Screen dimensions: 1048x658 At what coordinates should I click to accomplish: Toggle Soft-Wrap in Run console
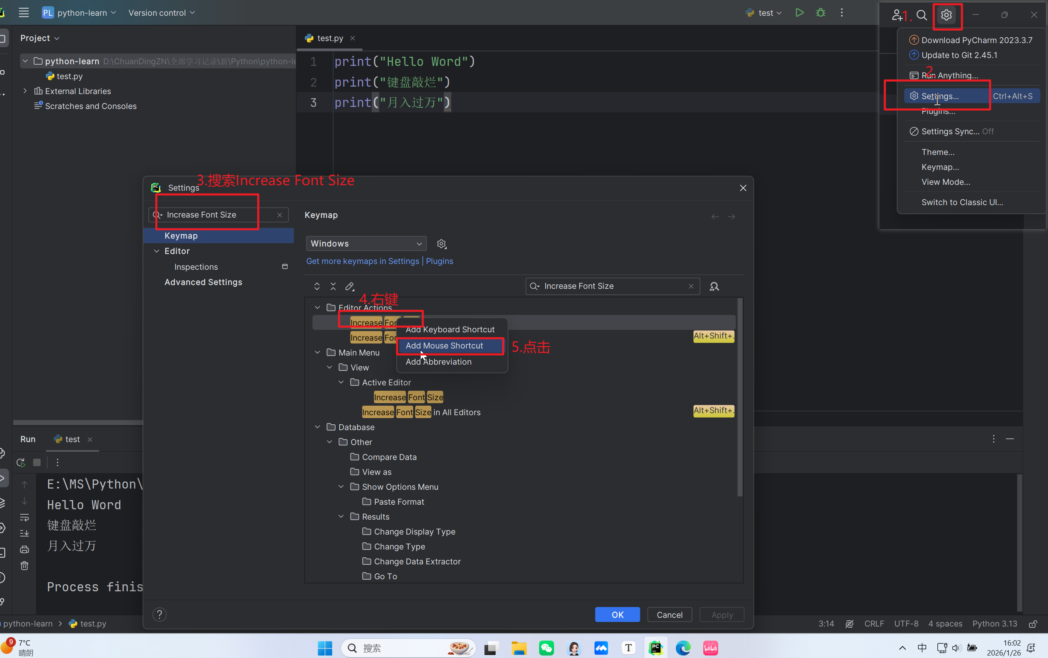click(x=24, y=518)
